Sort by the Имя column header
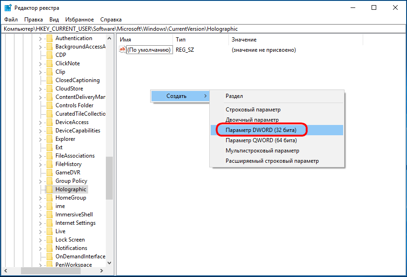 145,40
